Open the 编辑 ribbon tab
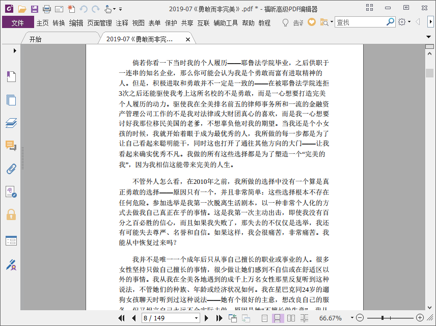Viewport: 436px width, 326px height. point(76,23)
